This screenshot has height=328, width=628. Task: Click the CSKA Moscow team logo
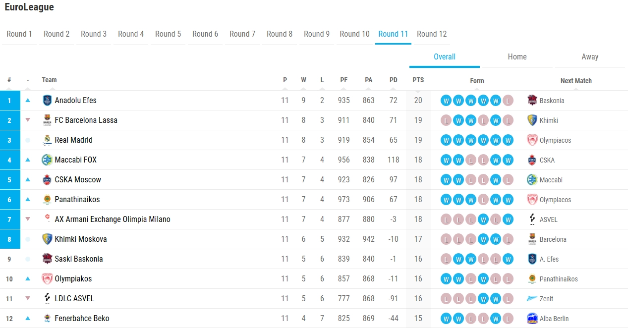(47, 179)
